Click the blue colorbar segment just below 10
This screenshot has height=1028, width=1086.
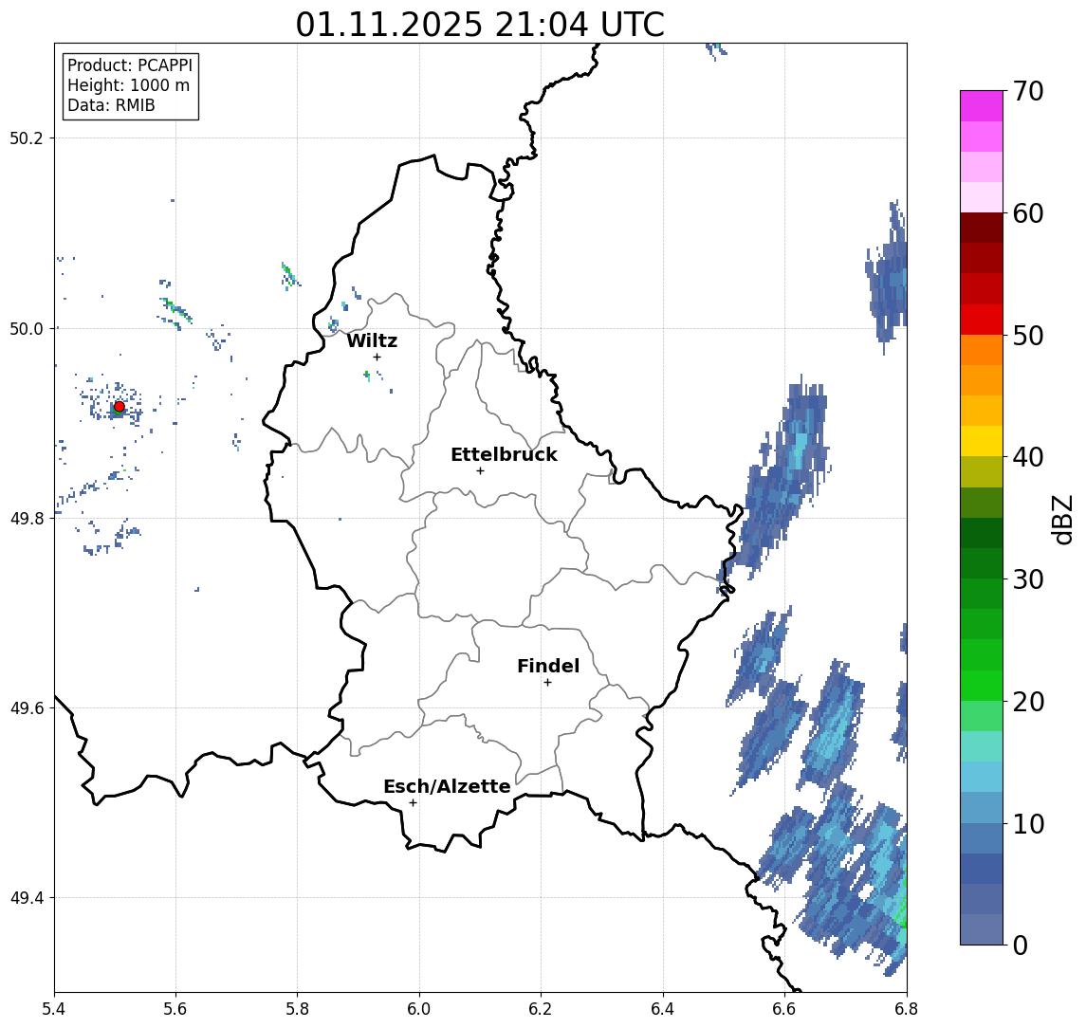[982, 838]
